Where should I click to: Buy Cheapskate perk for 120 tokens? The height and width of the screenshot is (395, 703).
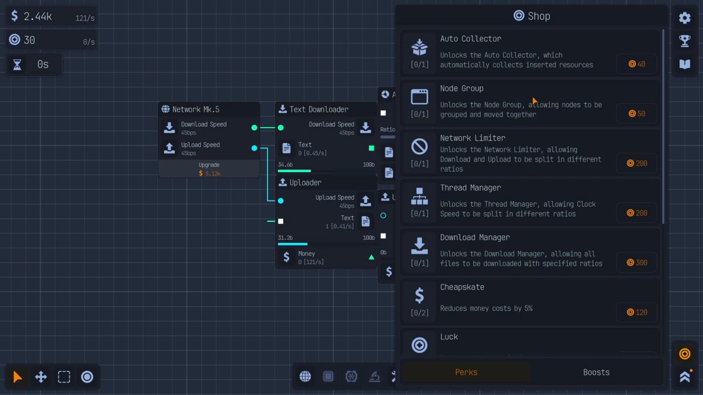point(637,312)
